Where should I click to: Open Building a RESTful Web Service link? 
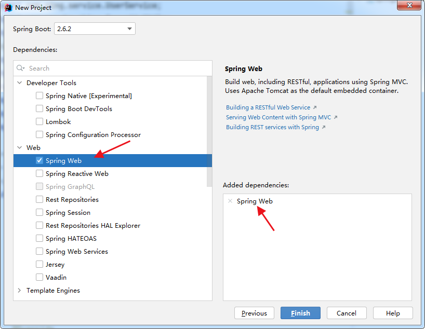click(268, 107)
